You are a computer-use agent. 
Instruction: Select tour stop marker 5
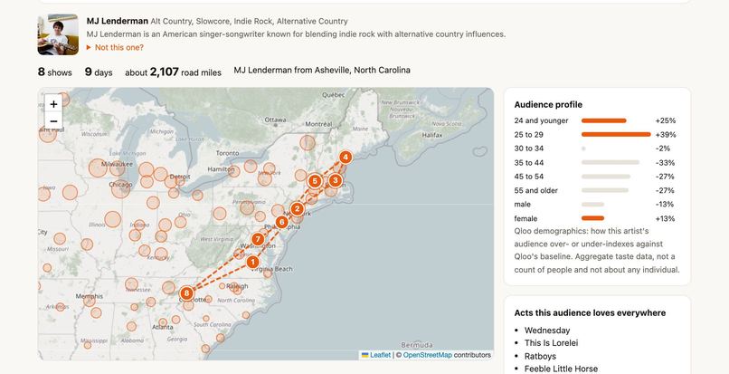click(315, 181)
